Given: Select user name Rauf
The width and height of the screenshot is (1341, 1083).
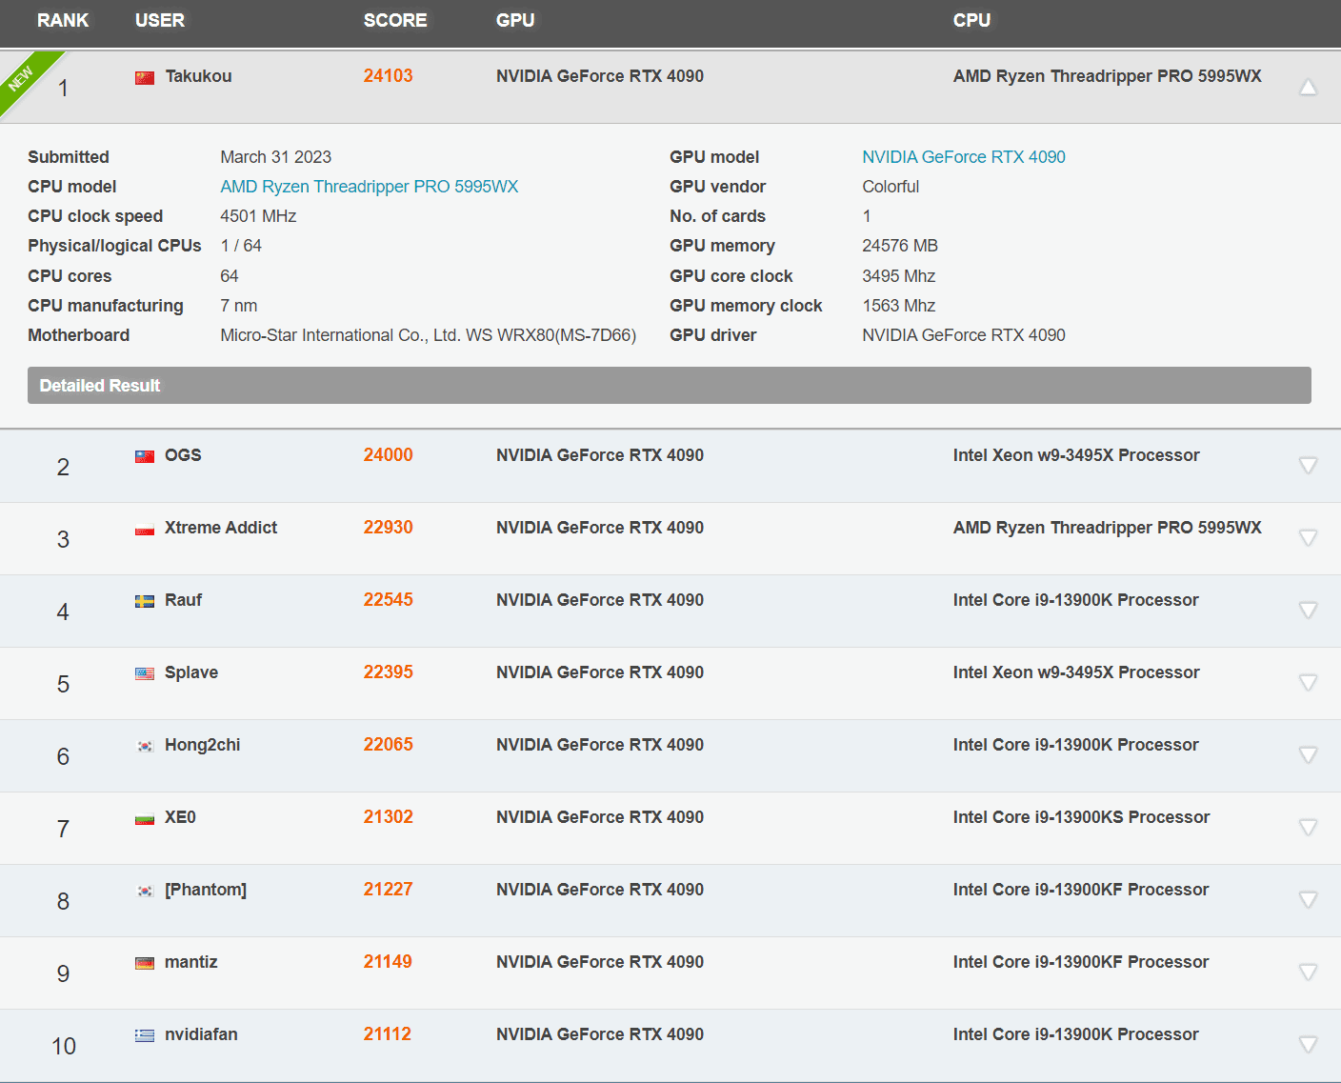Looking at the screenshot, I should pos(183,600).
